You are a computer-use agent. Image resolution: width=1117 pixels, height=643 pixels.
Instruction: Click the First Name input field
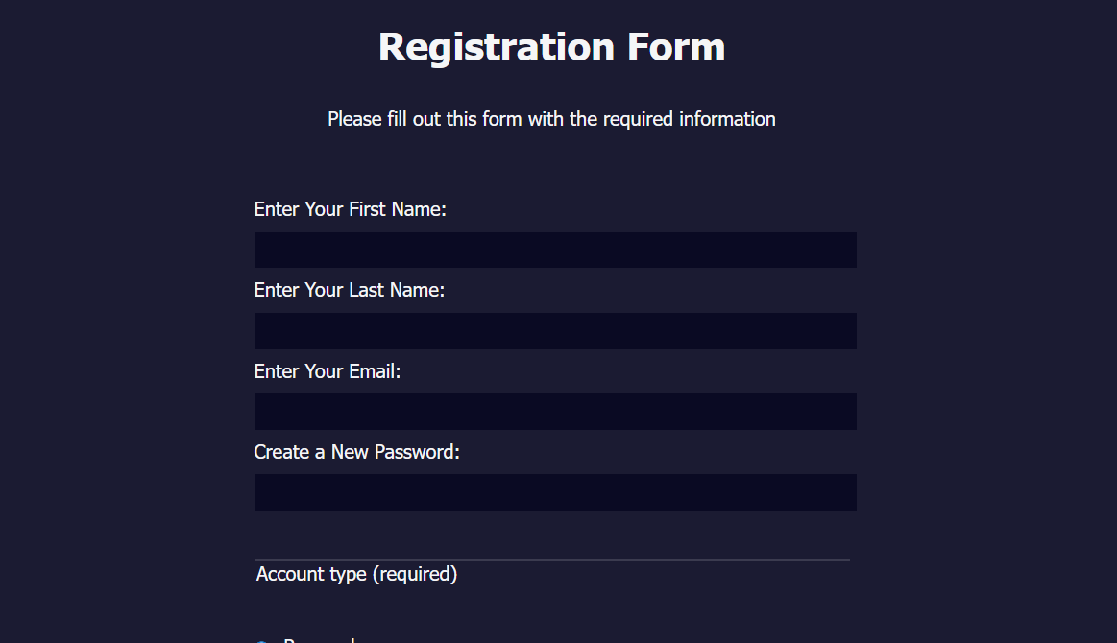point(555,250)
